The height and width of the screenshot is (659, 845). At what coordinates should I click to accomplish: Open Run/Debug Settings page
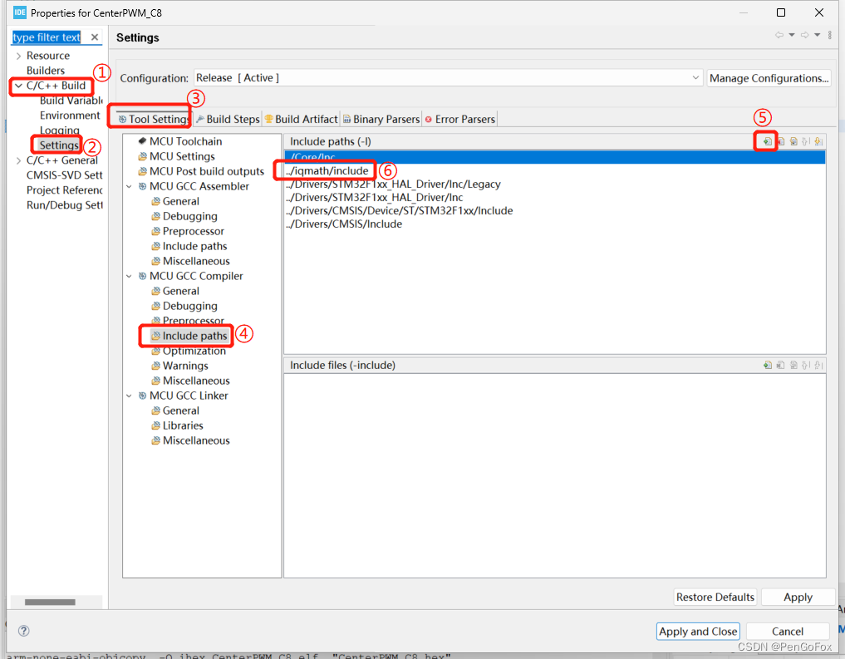[64, 205]
